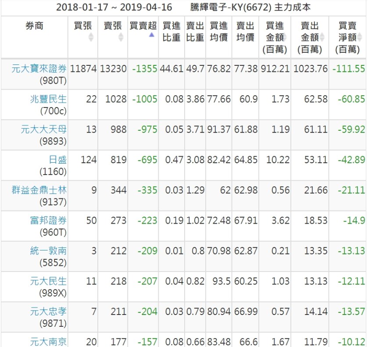Open the 群益金鼎士林 broker link

(x=39, y=190)
